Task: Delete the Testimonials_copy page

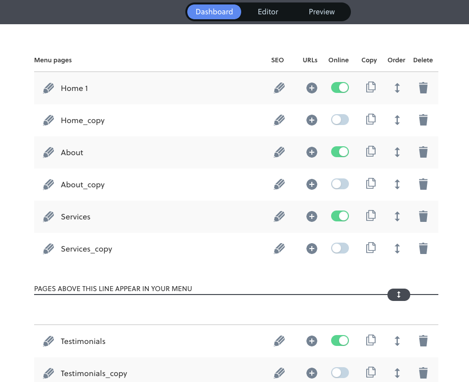Action: [423, 373]
